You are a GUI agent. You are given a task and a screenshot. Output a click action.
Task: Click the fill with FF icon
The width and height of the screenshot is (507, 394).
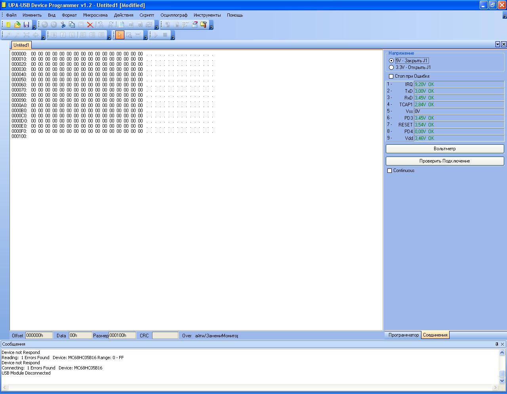click(x=131, y=25)
